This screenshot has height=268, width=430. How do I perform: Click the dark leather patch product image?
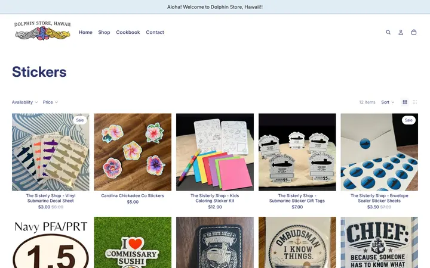tap(215, 242)
